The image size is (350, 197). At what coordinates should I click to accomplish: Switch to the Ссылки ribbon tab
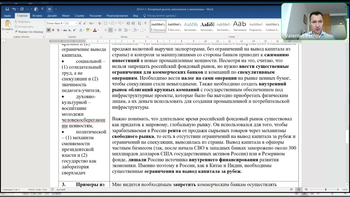point(80,16)
